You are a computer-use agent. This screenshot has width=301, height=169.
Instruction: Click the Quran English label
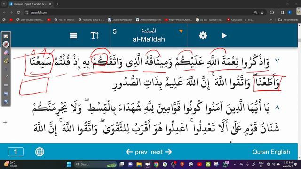271,152
